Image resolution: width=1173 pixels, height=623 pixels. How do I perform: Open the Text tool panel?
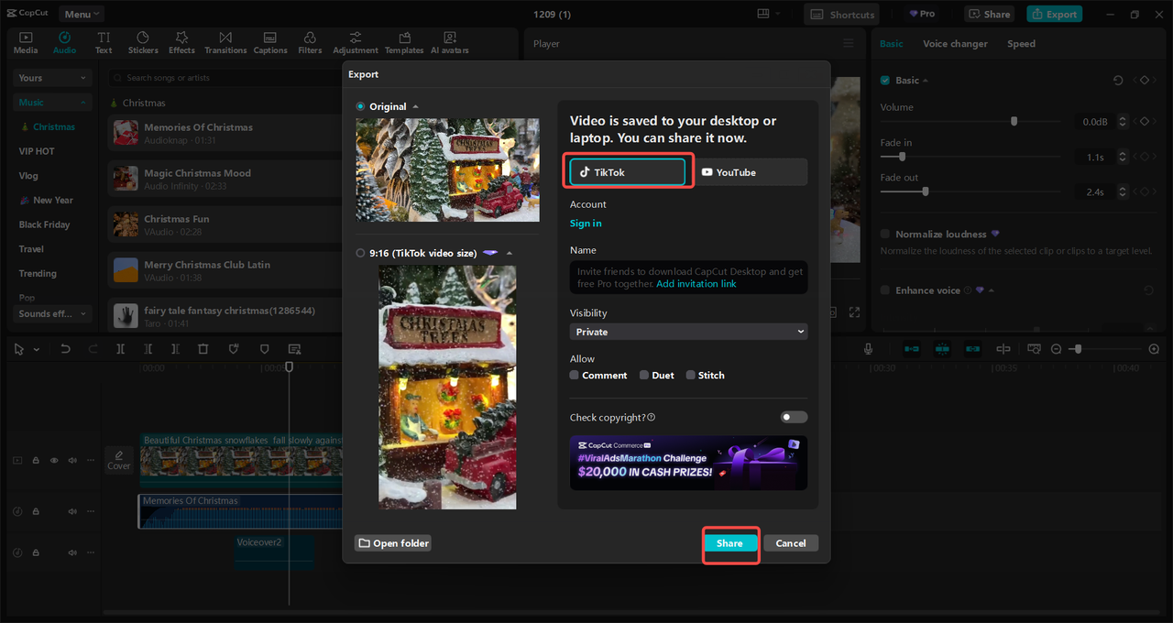104,43
